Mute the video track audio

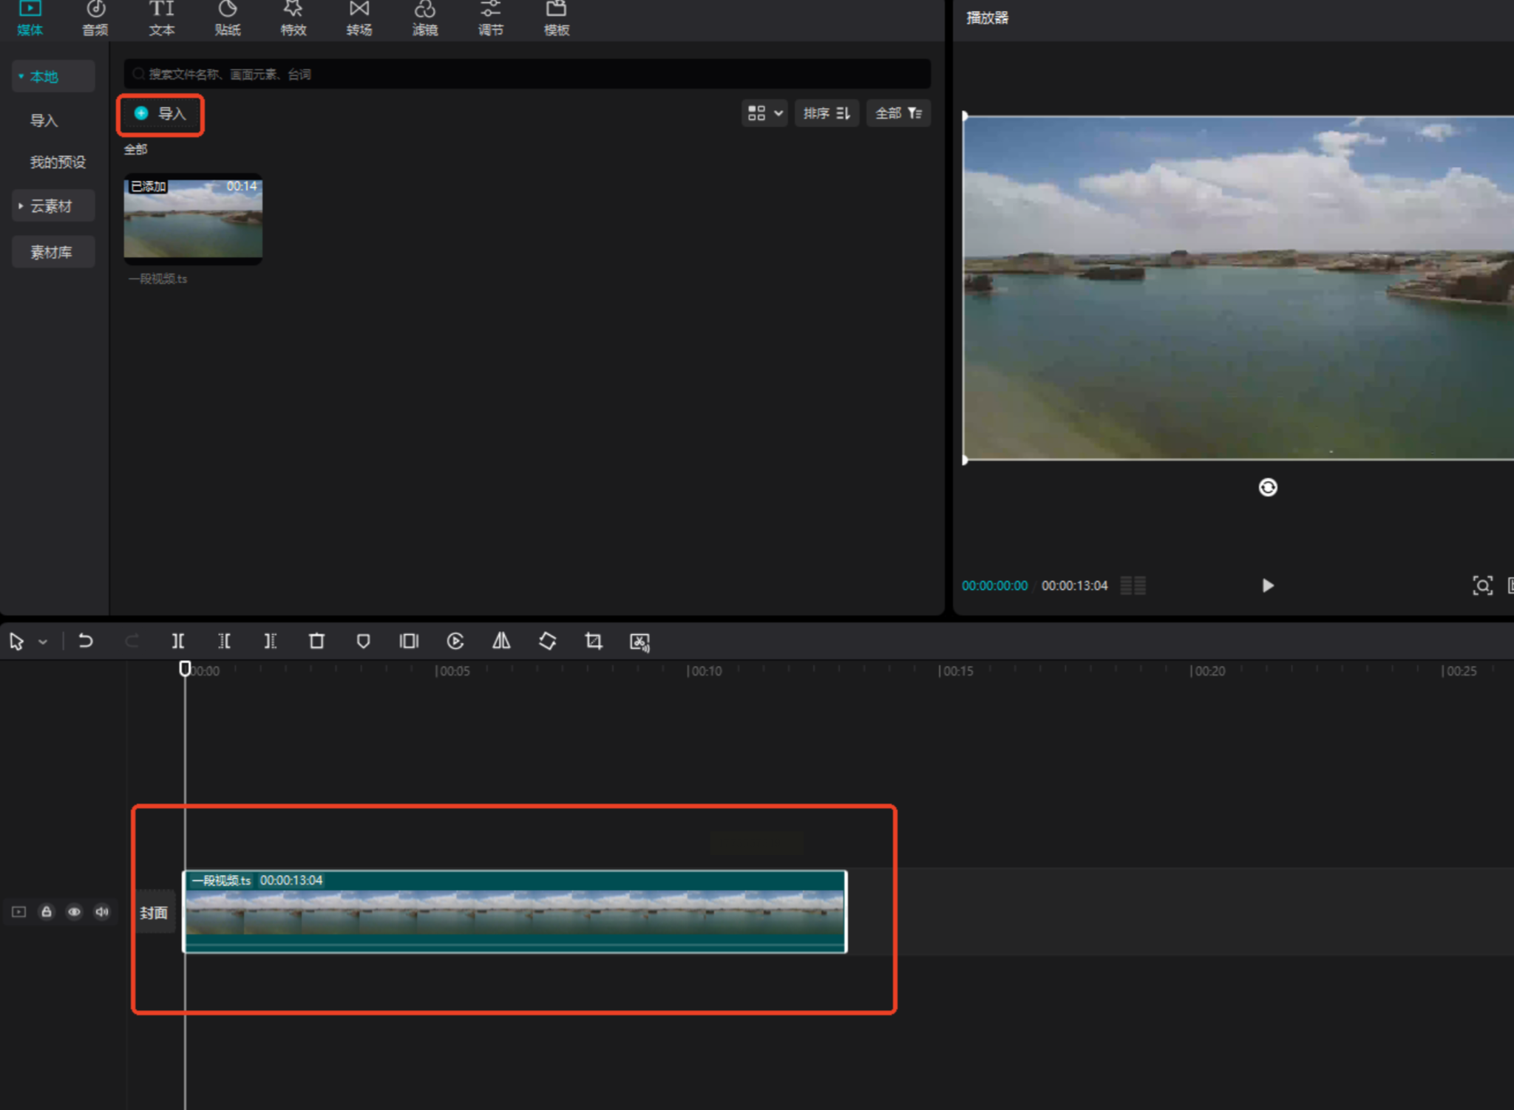pyautogui.click(x=102, y=911)
